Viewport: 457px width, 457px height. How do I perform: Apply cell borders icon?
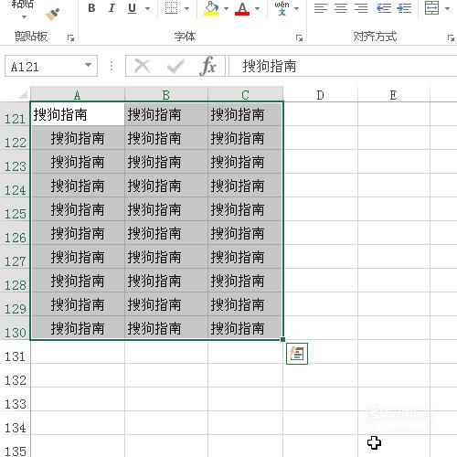click(171, 8)
